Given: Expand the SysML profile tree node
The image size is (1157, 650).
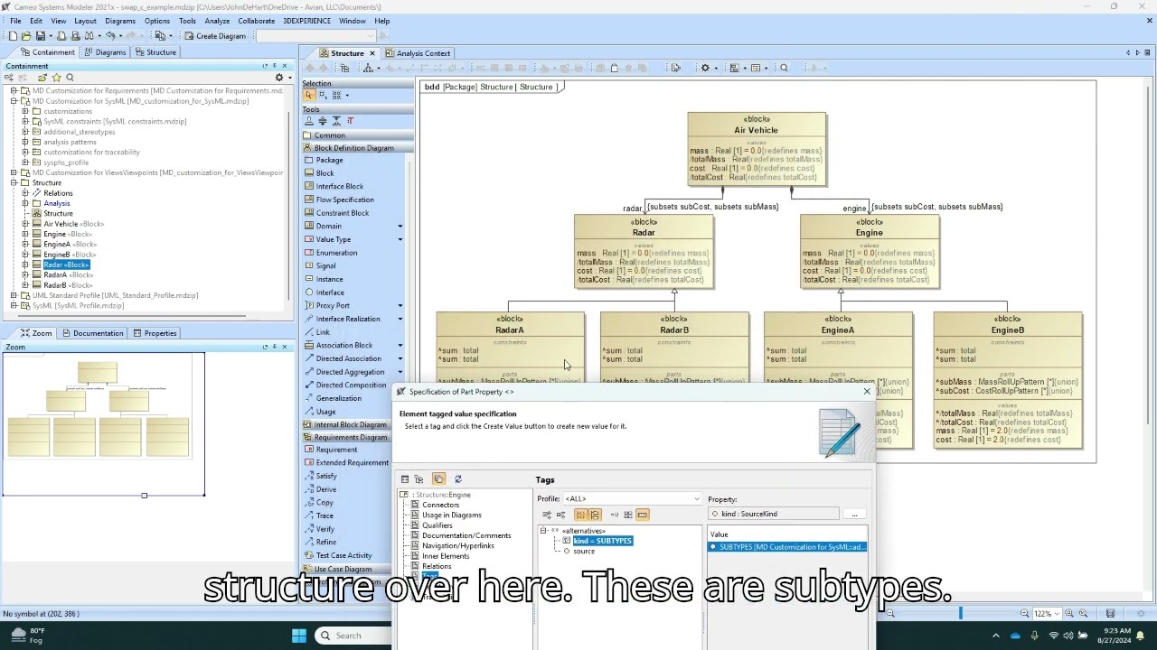Looking at the screenshot, I should tap(14, 305).
